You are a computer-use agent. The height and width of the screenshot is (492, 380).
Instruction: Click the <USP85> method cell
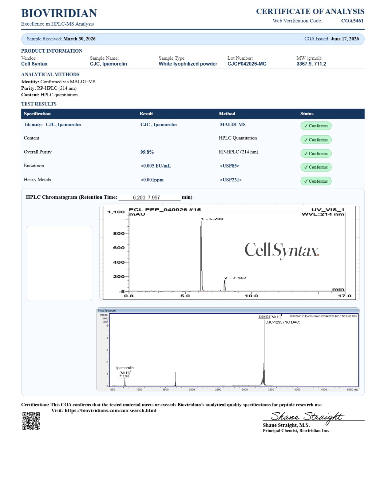(x=229, y=166)
